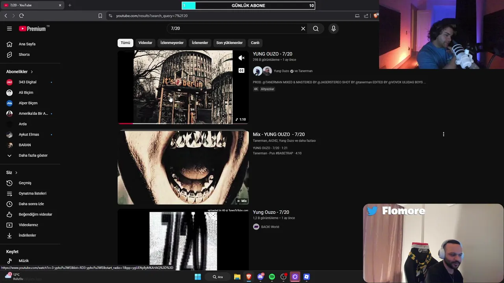
Task: Bookmark this page via bookmark icon
Action: pos(100,16)
